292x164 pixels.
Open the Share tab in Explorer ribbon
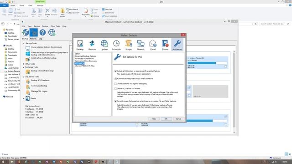(x=21, y=5)
